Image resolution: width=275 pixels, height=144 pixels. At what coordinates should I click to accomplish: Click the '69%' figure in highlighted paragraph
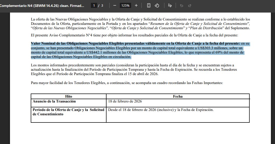tap(219, 52)
